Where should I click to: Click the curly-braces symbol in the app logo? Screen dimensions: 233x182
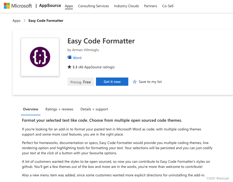tap(40, 57)
